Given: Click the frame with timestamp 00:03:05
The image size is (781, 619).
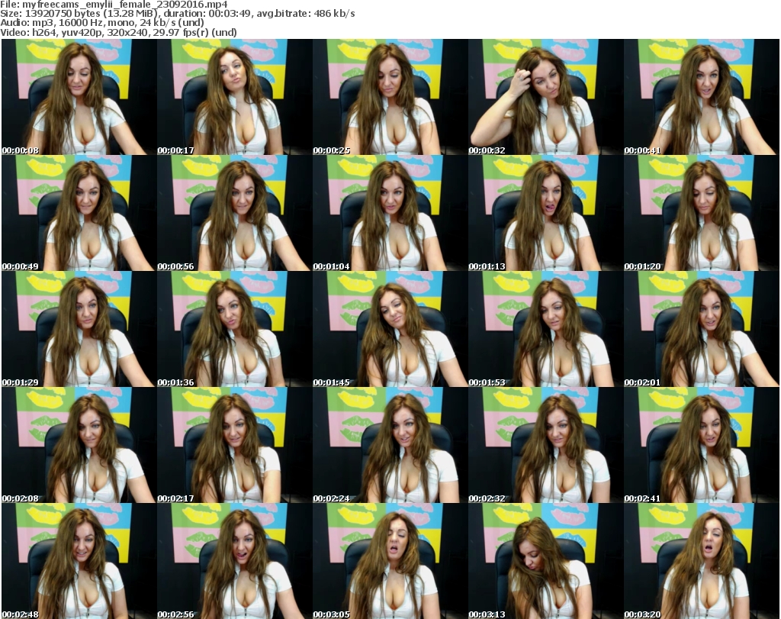Looking at the screenshot, I should 390,561.
